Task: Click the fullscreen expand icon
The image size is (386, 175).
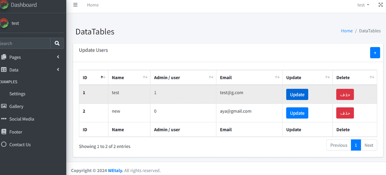Action: pyautogui.click(x=380, y=5)
